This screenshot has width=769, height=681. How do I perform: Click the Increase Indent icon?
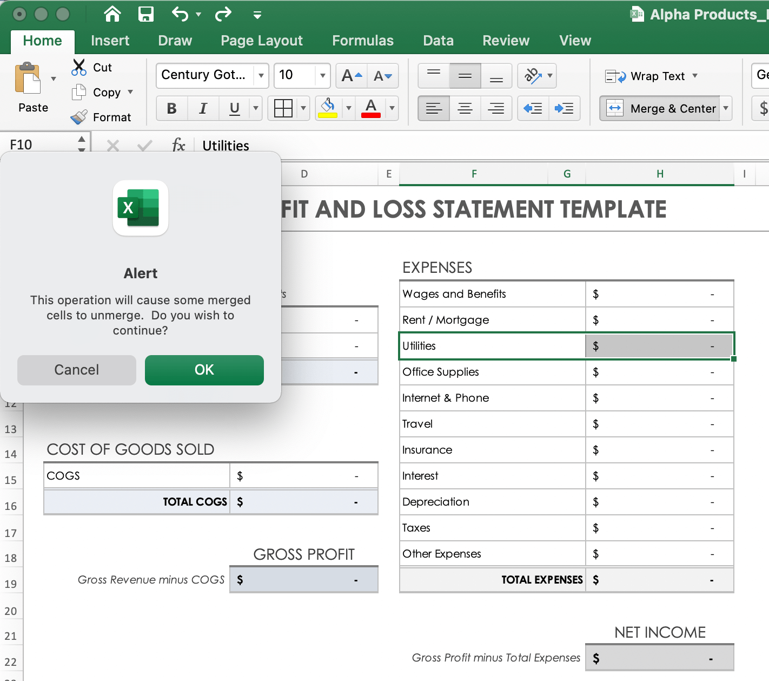tap(564, 109)
